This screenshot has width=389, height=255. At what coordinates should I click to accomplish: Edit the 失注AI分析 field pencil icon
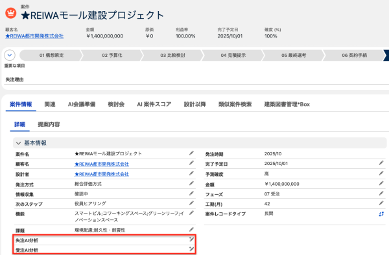point(191,239)
